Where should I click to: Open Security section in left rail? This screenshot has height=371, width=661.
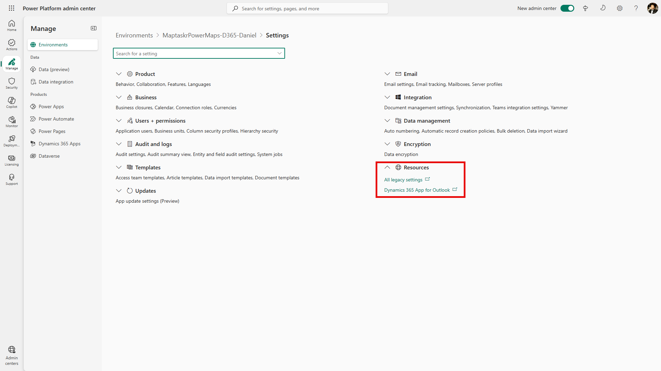12,83
